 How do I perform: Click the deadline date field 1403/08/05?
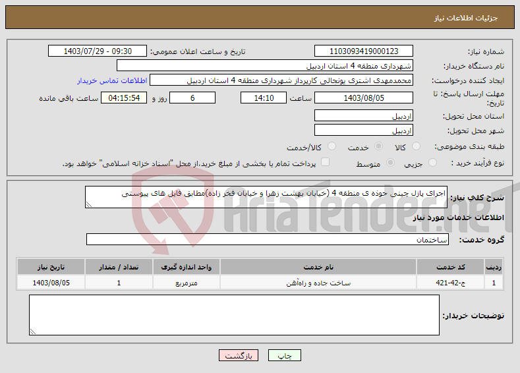tap(363, 98)
